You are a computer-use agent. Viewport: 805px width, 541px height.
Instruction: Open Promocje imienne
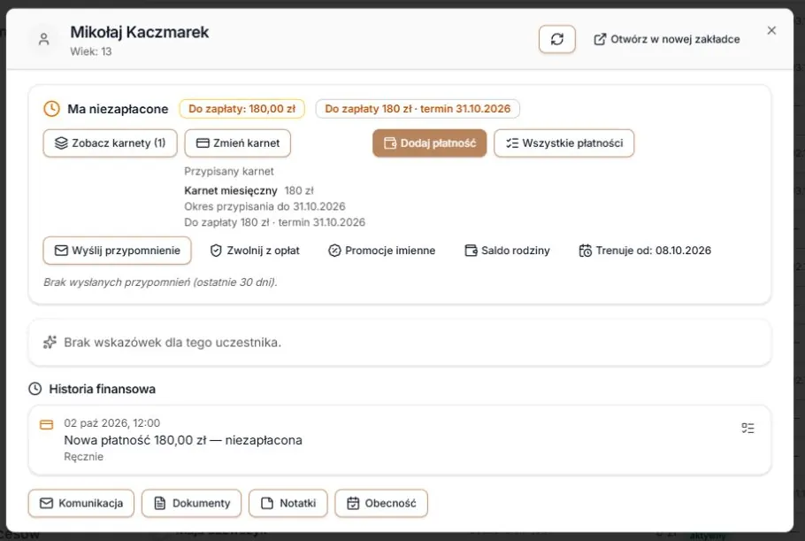[x=381, y=251]
